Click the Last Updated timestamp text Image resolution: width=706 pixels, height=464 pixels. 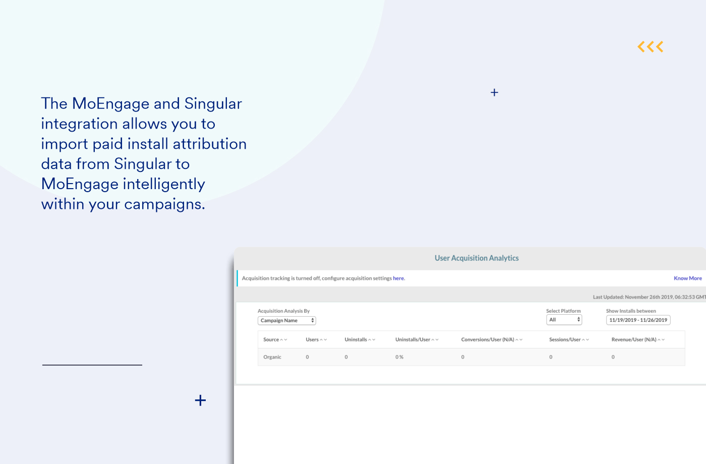(x=650, y=297)
